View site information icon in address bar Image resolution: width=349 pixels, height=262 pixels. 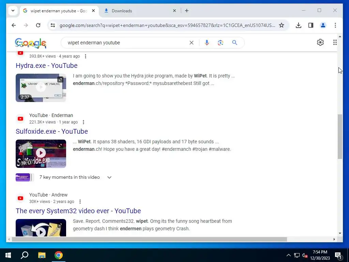pyautogui.click(x=53, y=25)
